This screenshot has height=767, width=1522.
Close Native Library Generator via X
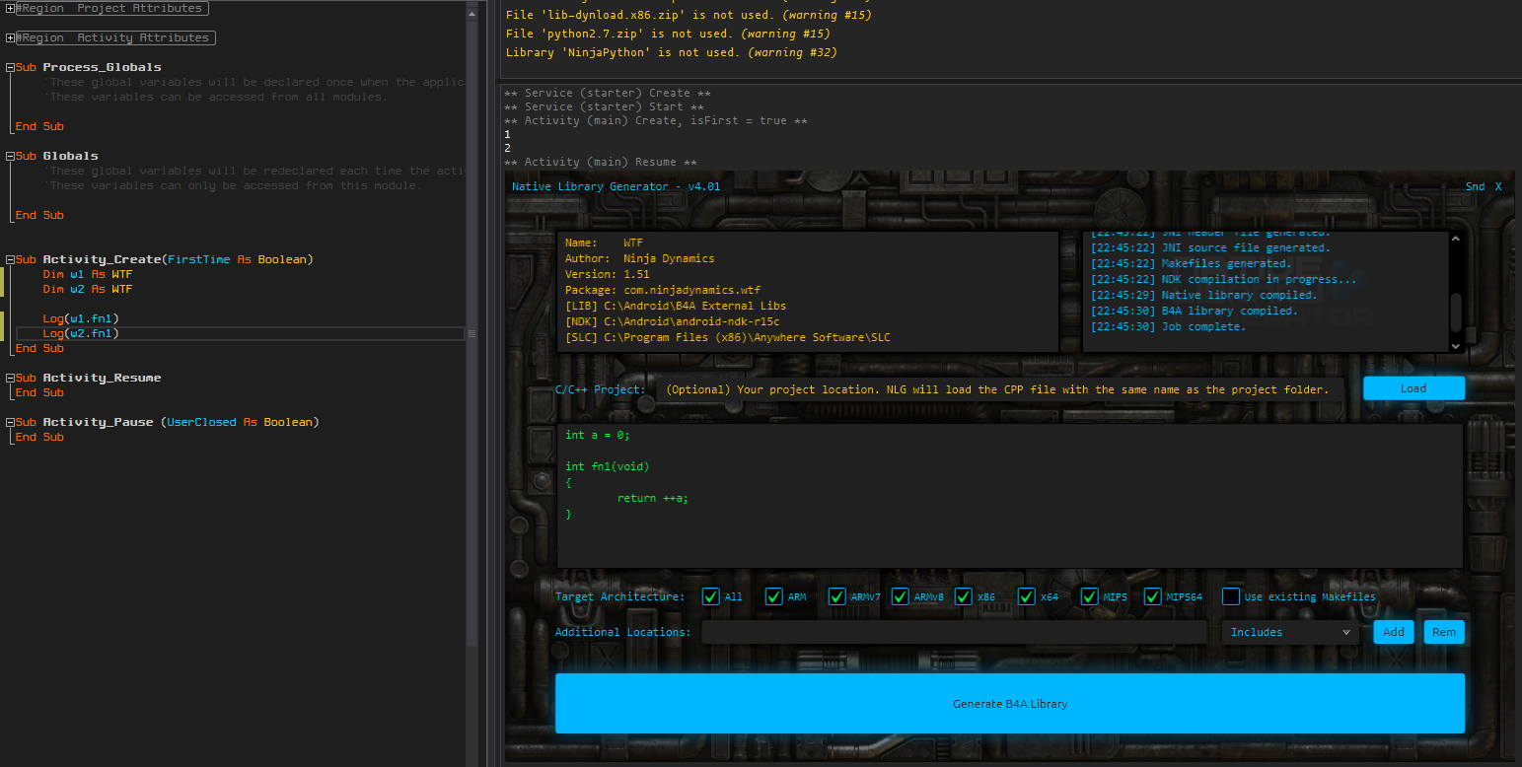(x=1498, y=186)
